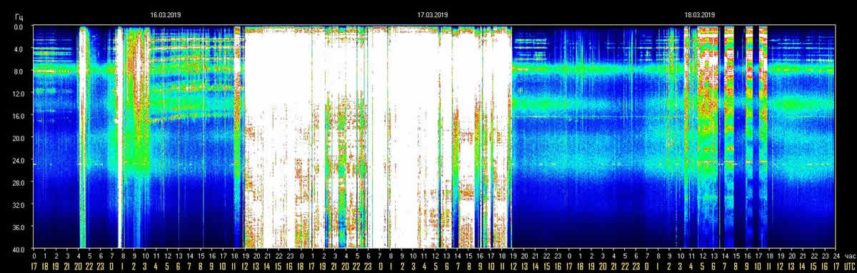This screenshot has width=857, height=273.
Task: Select the 16.0 frequency axis label
Action: (18, 116)
